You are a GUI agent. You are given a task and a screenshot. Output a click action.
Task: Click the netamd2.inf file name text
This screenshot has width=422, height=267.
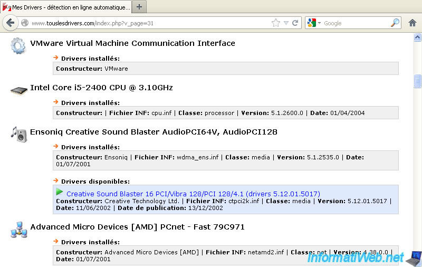266,252
